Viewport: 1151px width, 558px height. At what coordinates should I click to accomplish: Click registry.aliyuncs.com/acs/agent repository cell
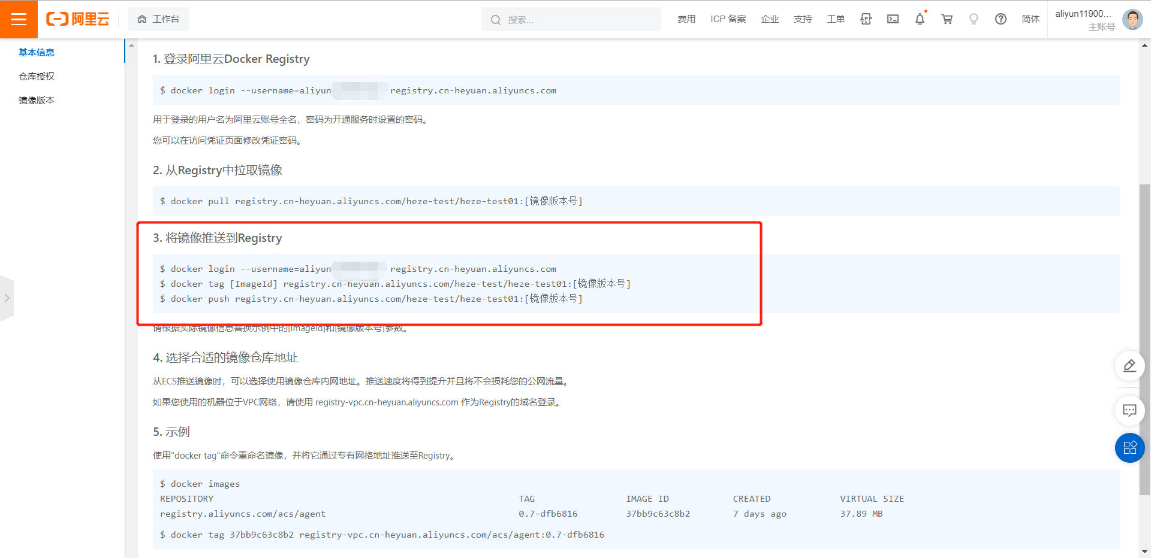coord(243,514)
